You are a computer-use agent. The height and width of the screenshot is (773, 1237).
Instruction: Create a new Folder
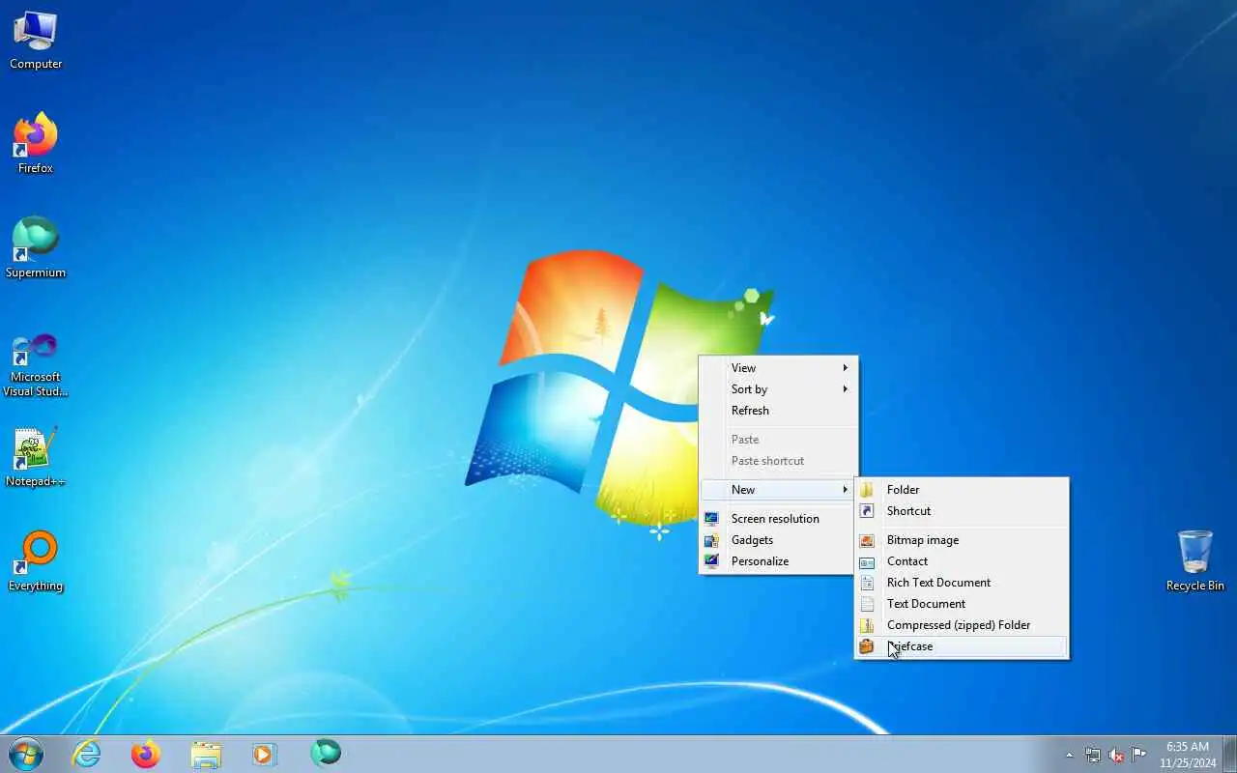pos(962,490)
